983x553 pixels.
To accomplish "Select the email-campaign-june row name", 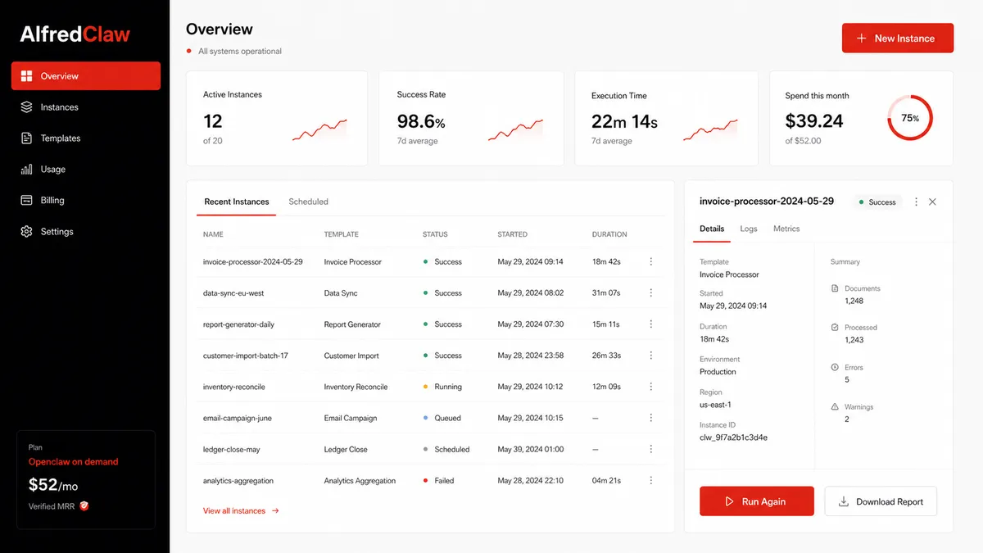I will tap(238, 418).
